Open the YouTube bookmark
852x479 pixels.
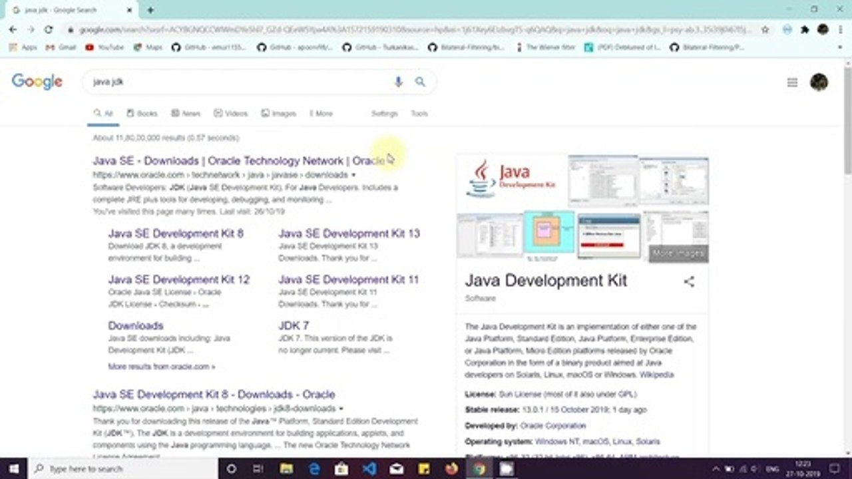(x=105, y=47)
